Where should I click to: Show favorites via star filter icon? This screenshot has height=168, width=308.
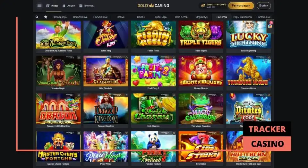coord(46,17)
